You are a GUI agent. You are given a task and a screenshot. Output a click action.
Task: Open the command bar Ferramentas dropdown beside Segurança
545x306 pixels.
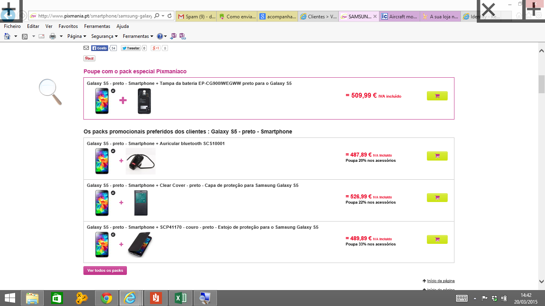pos(138,36)
